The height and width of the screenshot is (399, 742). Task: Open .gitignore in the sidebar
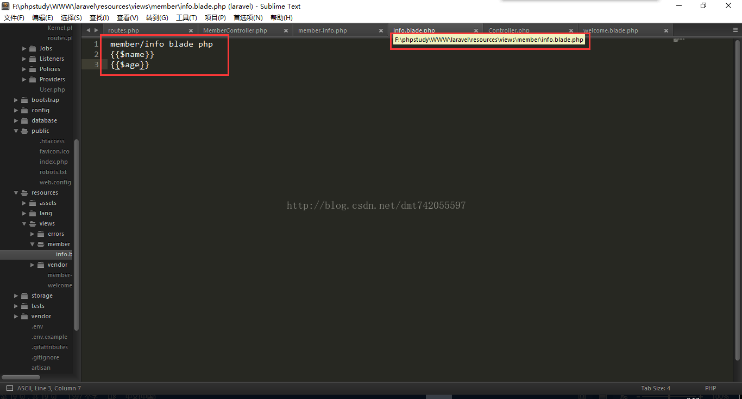click(x=46, y=357)
